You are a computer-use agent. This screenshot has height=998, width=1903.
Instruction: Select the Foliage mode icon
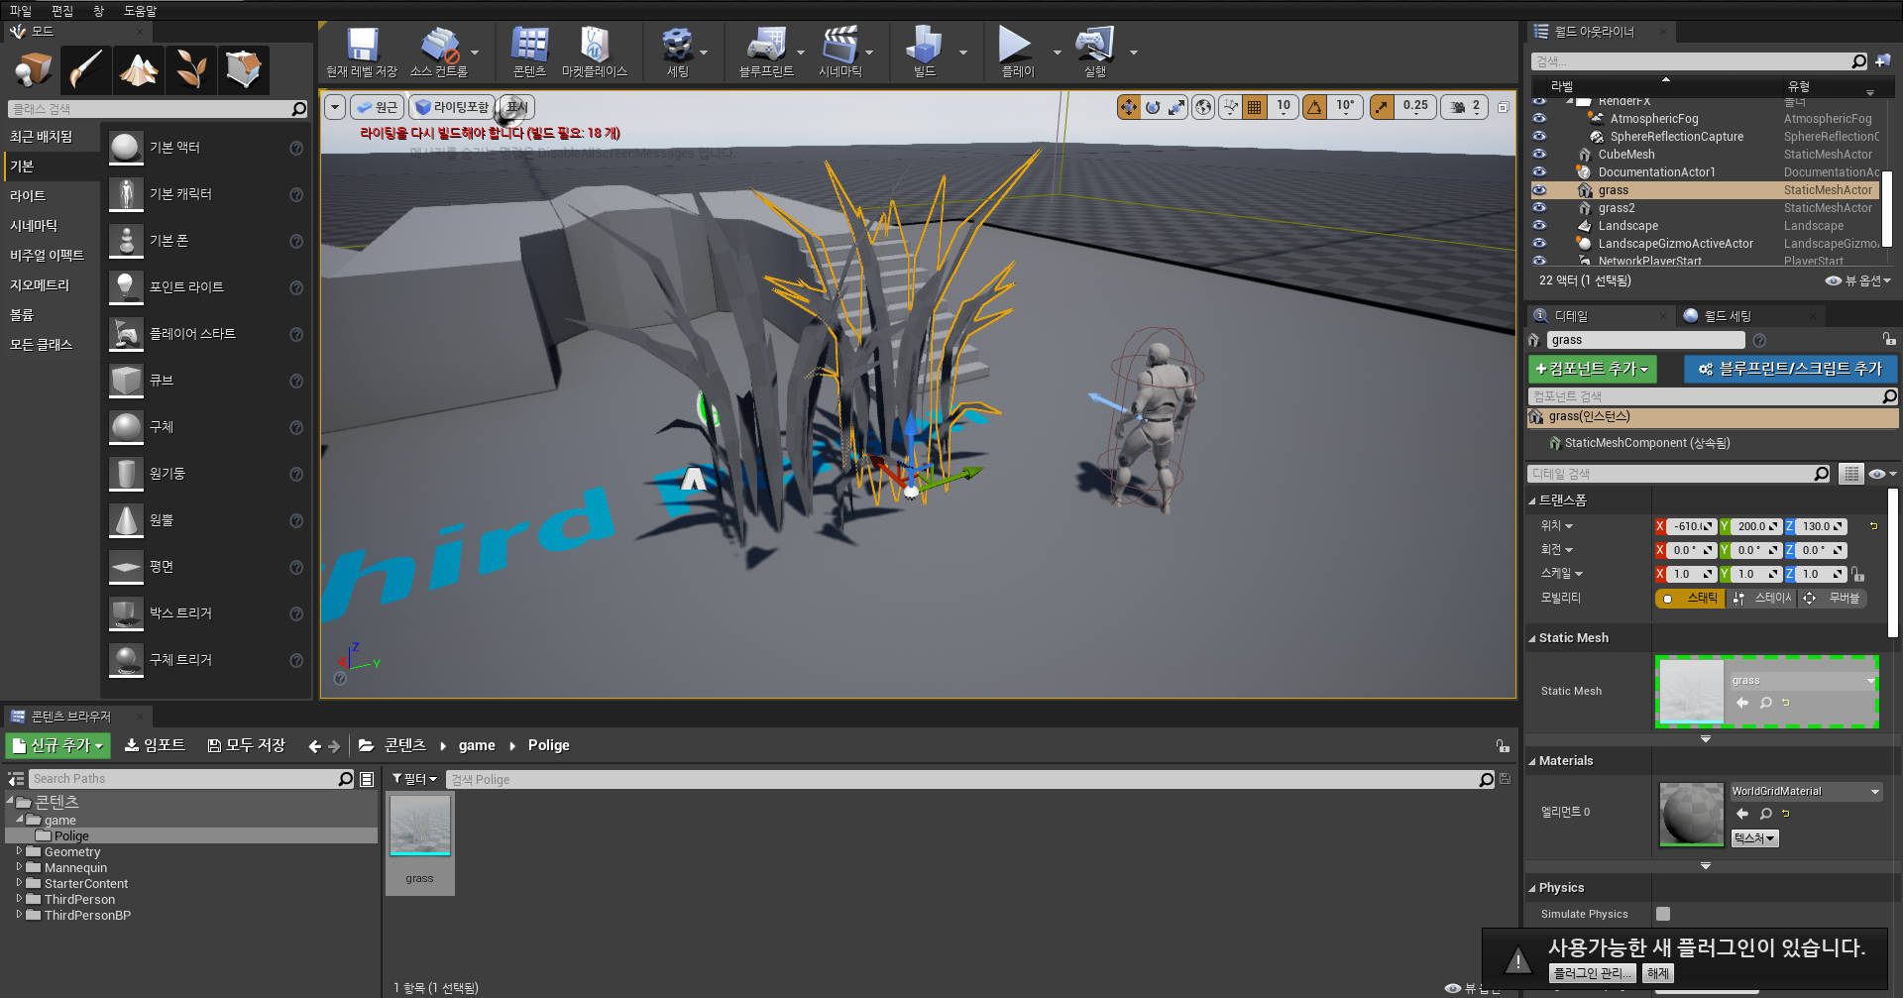coord(190,69)
